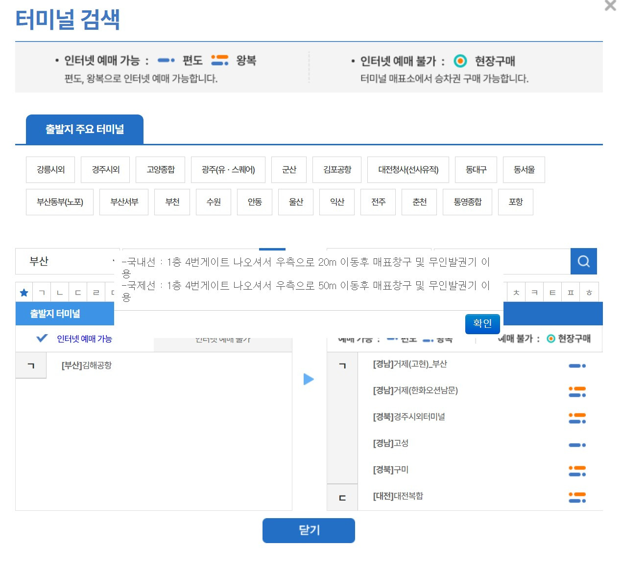
Task: Click the magnifier search icon button
Action: (583, 261)
